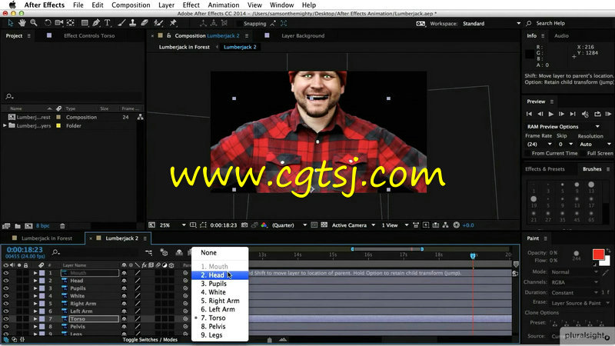Hide the Mouth layer eye
This screenshot has width=615, height=346.
pyautogui.click(x=6, y=273)
